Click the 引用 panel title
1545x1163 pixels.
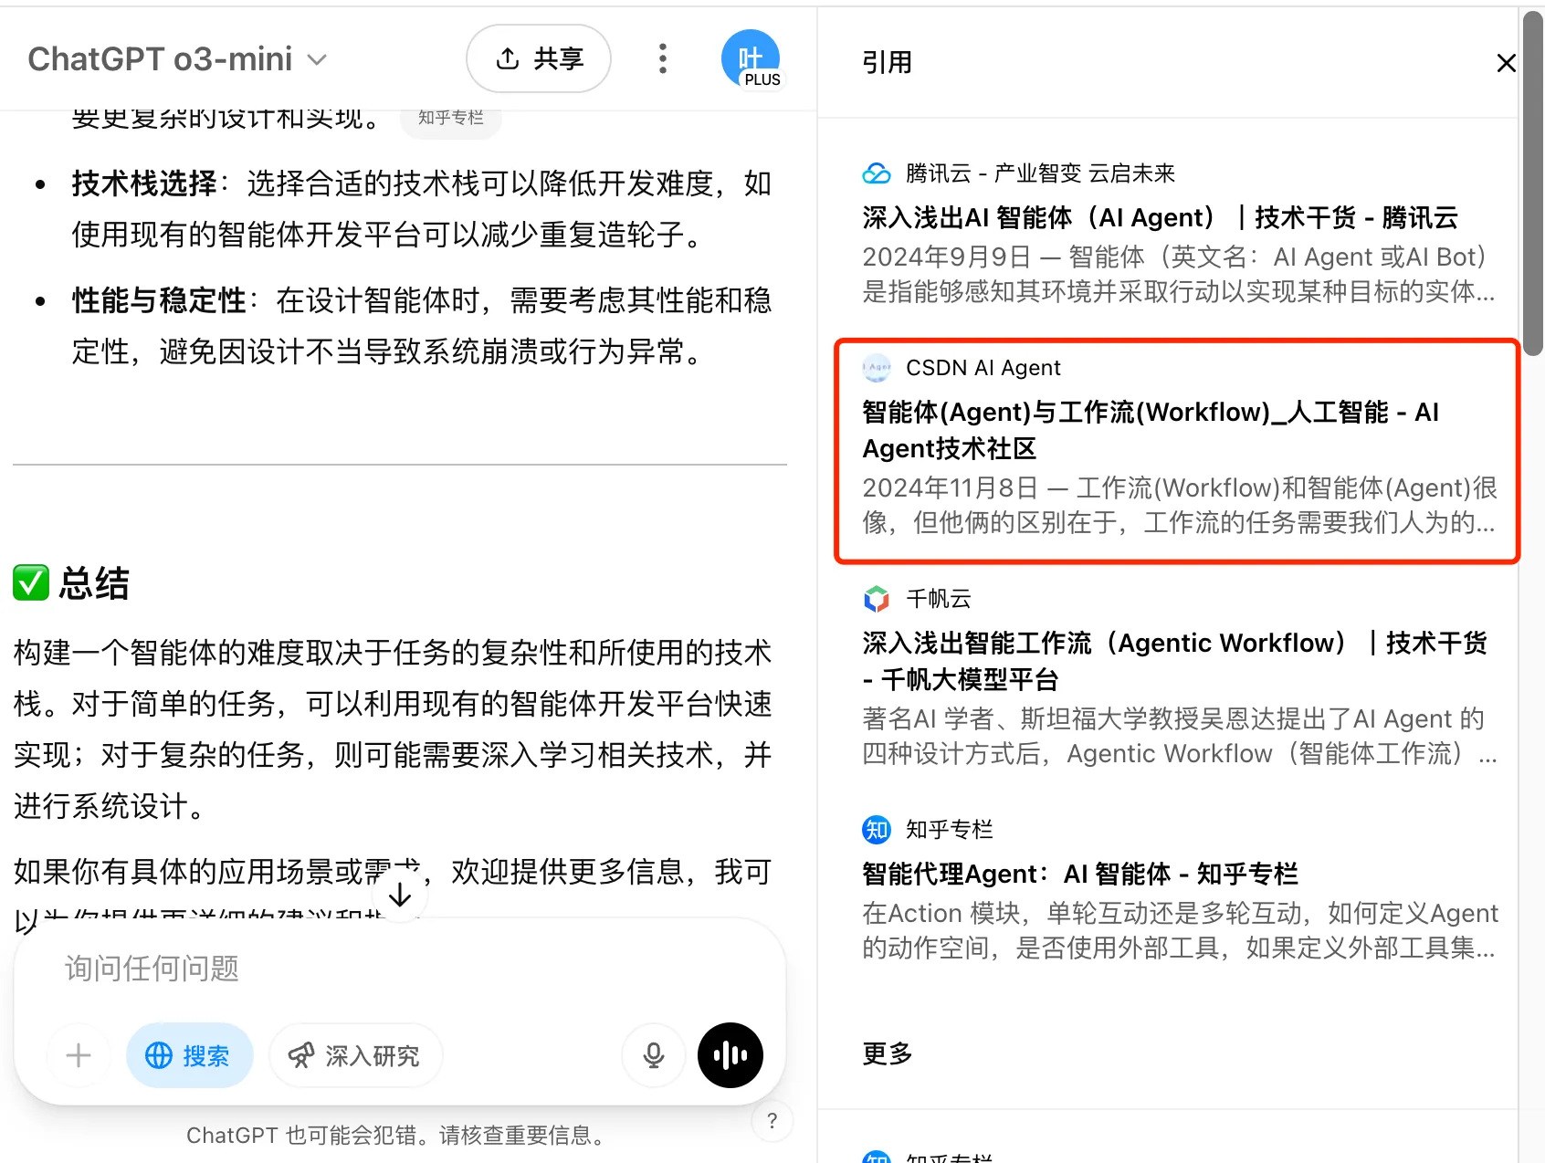(888, 62)
